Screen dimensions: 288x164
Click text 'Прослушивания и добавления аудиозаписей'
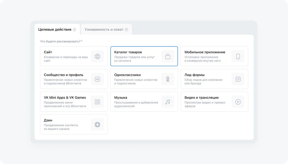(x=136, y=104)
